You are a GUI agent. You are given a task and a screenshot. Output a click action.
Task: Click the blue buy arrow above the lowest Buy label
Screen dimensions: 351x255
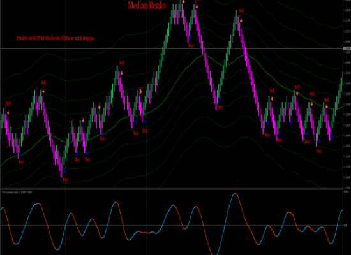coord(65,171)
